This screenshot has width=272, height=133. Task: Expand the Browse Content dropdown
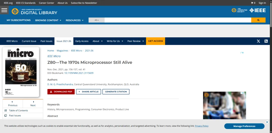(x=48, y=20)
